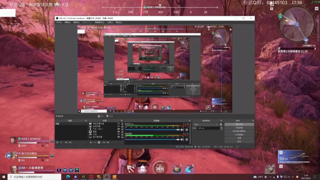This screenshot has height=180, width=320.
Task: Toggle visibility of the display capture source
Action: (118, 137)
